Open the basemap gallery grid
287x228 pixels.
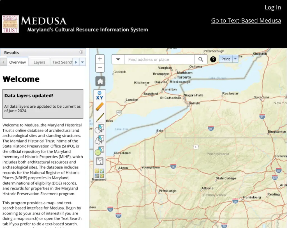click(x=99, y=173)
